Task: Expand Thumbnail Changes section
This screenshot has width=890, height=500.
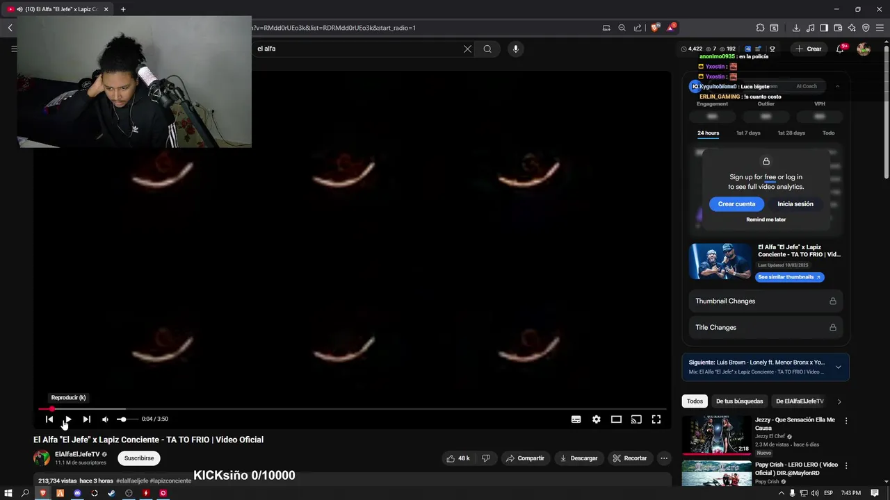Action: 766,301
